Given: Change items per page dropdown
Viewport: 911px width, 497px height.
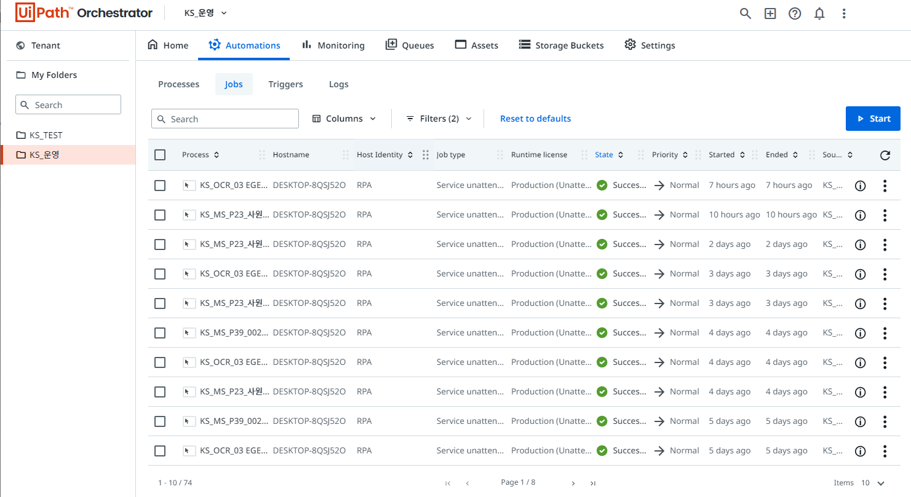Looking at the screenshot, I should click(873, 483).
